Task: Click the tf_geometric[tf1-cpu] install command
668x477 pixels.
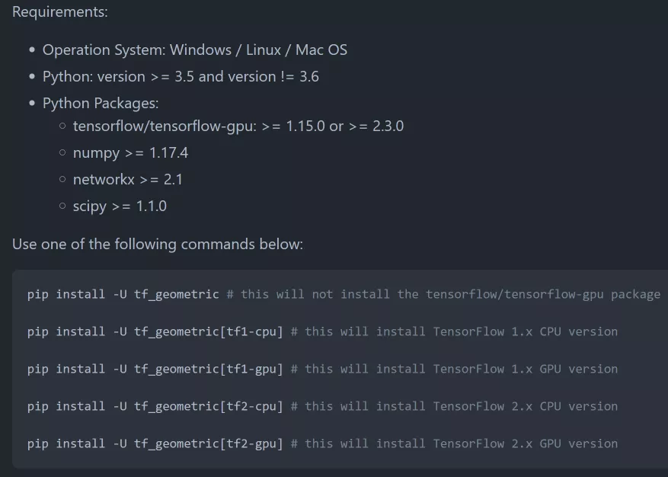Action: point(155,331)
